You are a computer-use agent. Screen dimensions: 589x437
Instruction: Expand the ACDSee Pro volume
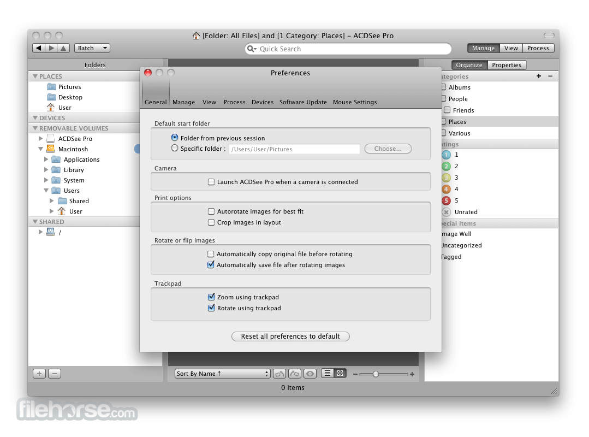[40, 139]
